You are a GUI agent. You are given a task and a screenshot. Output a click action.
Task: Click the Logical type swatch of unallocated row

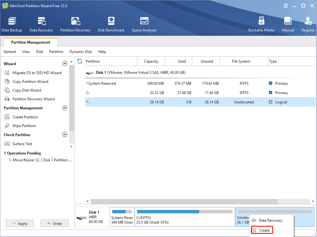[x=271, y=102]
